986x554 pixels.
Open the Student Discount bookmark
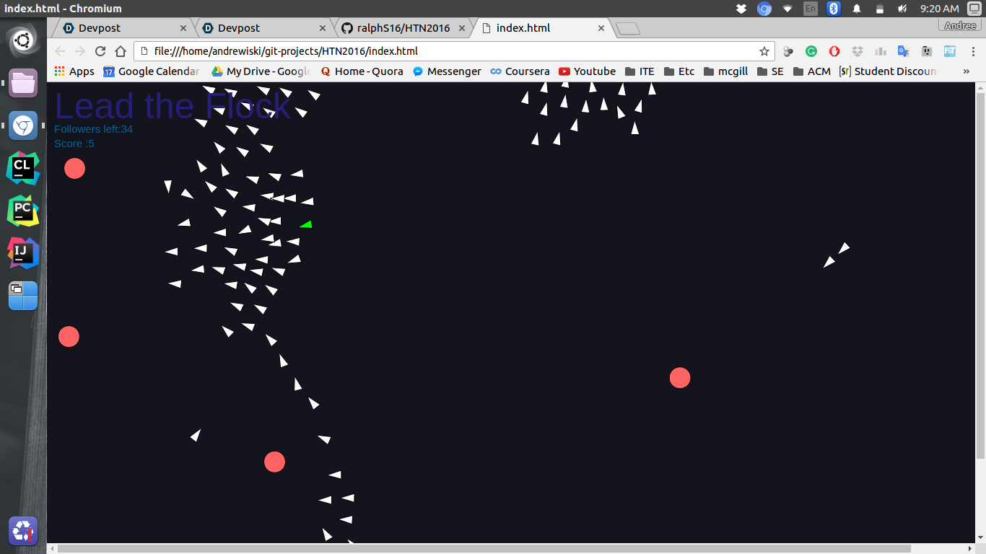coord(888,71)
